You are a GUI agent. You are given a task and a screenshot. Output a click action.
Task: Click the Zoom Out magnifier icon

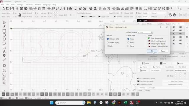pyautogui.click(x=62, y=9)
